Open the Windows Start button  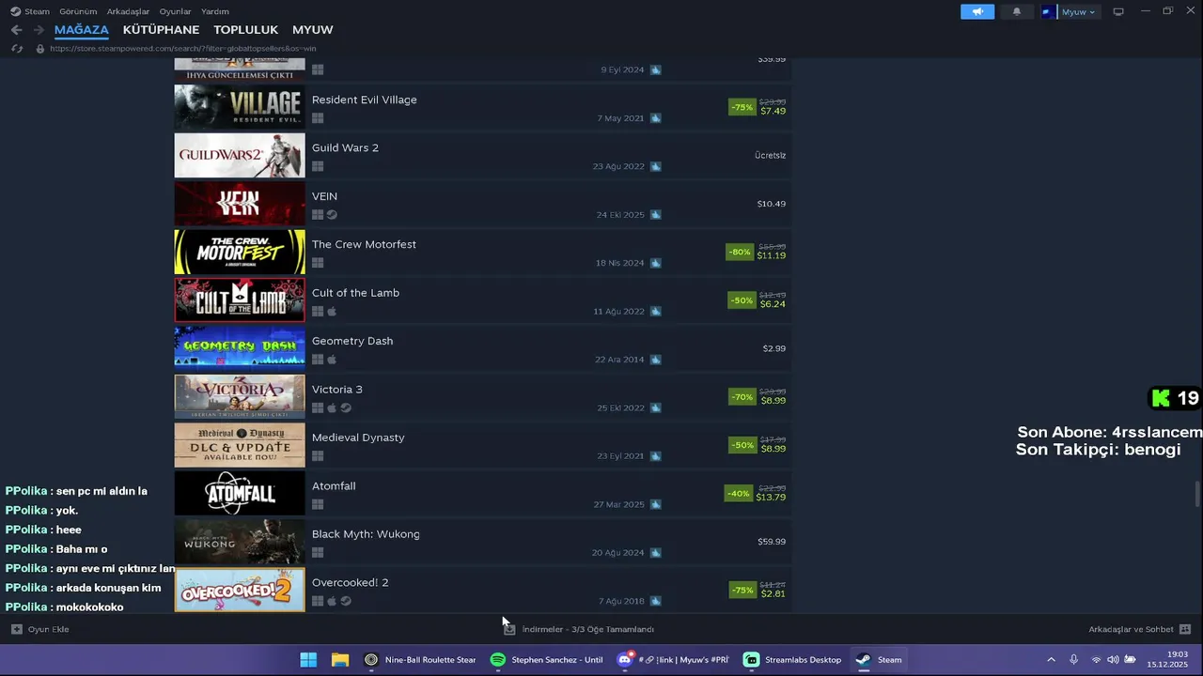(x=308, y=659)
